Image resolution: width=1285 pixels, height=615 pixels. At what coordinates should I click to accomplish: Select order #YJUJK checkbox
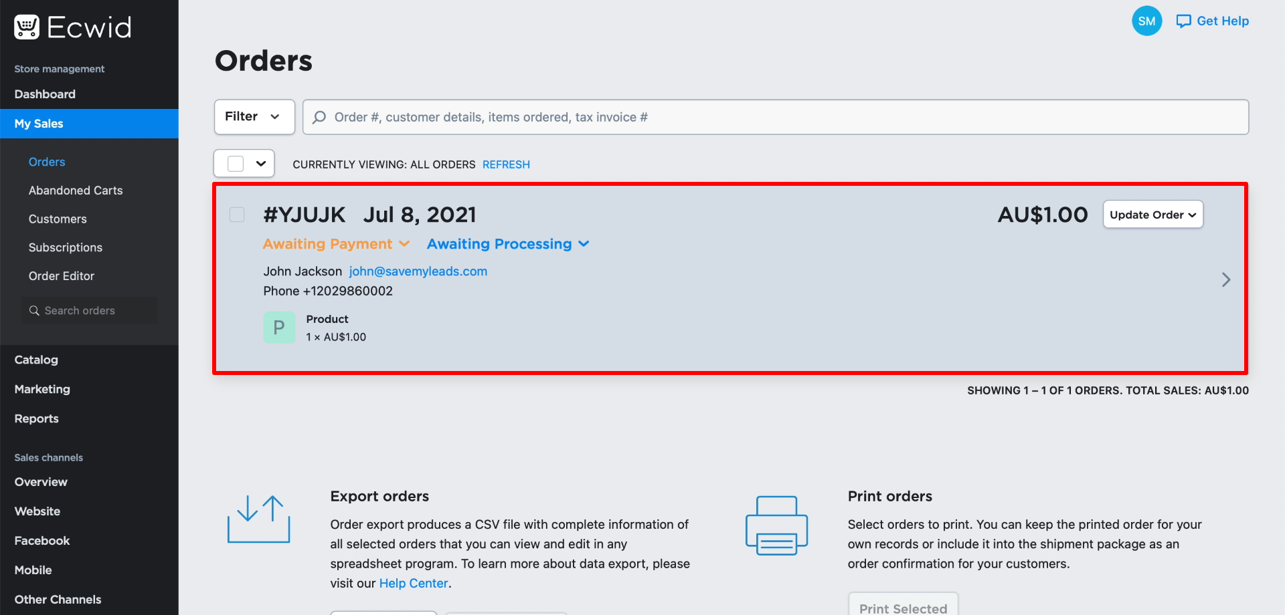pyautogui.click(x=237, y=215)
